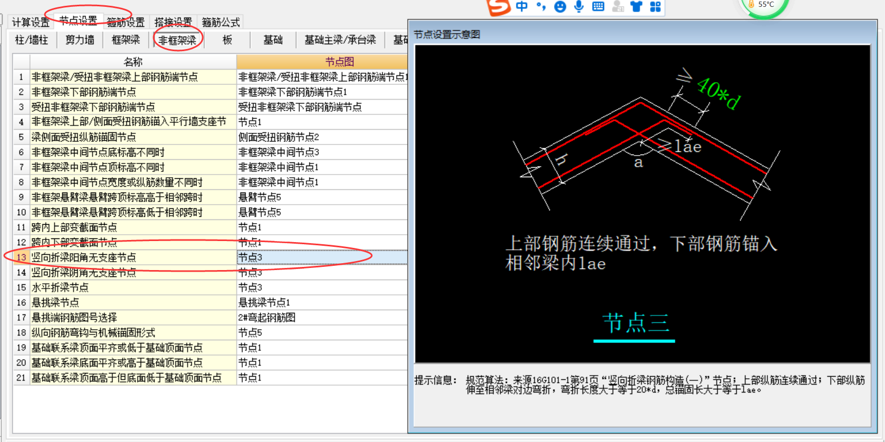This screenshot has height=442, width=885.
Task: Choose the 板 component tab
Action: tap(228, 40)
